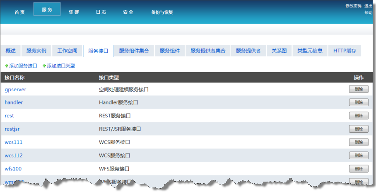Click the 添加服务接口 link
Screen dimensions: 376x192
[23, 66]
